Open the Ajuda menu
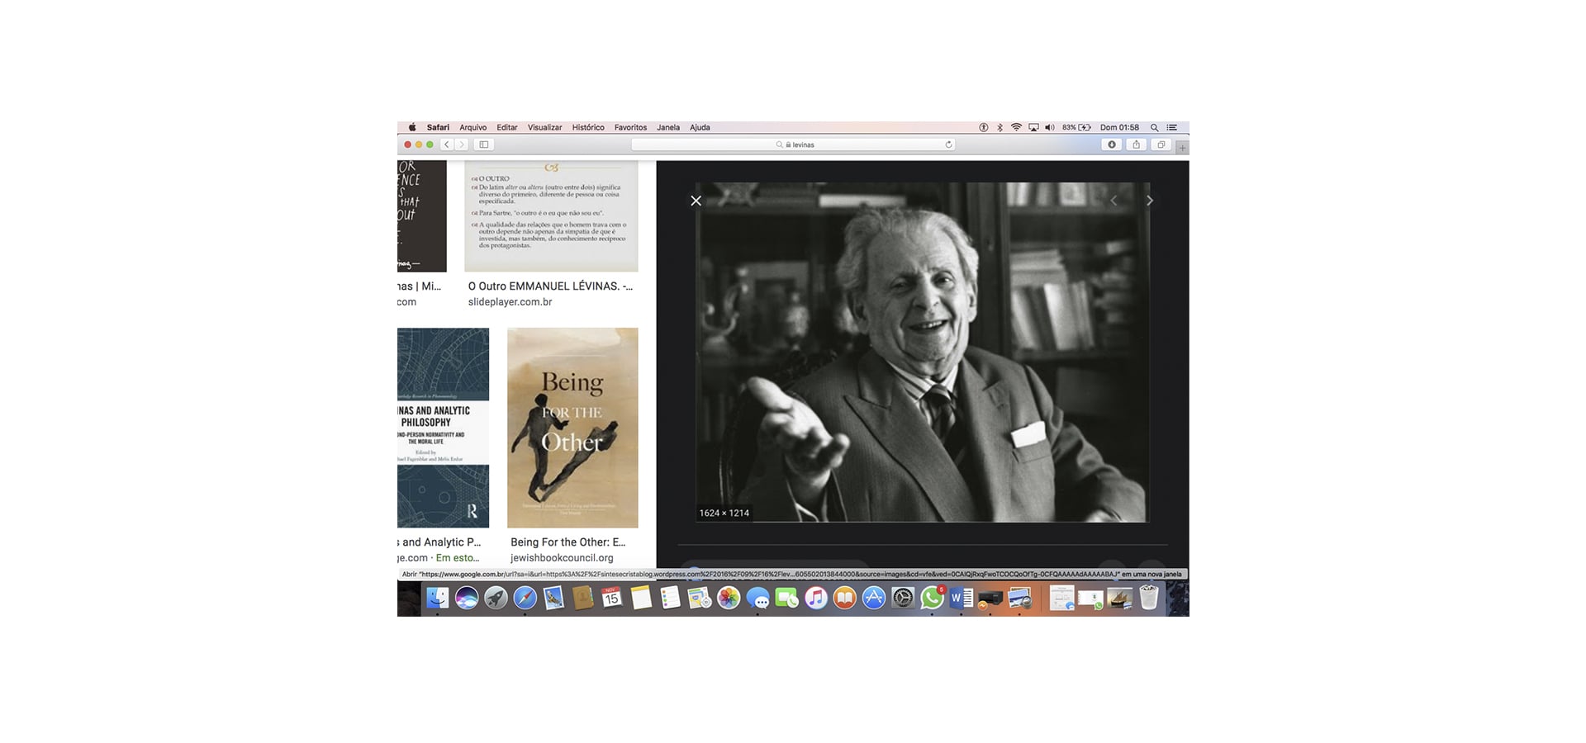Image resolution: width=1586 pixels, height=743 pixels. [x=700, y=127]
